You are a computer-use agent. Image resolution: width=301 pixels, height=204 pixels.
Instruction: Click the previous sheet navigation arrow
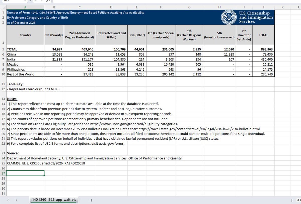(8, 200)
